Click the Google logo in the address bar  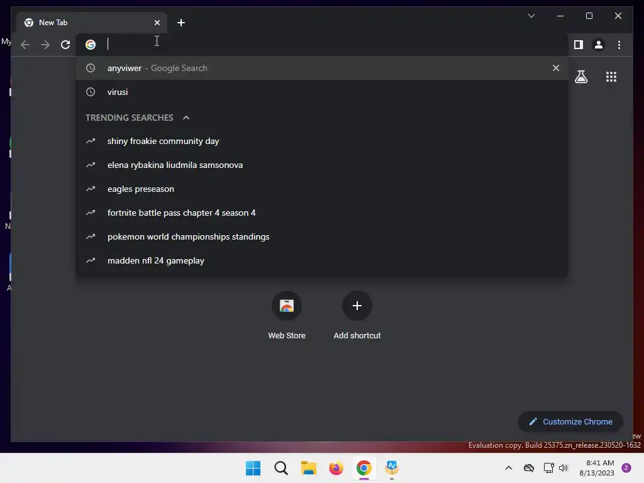[x=91, y=45]
